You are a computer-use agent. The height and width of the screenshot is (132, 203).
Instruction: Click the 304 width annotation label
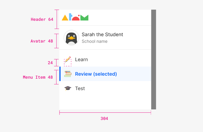(104, 118)
